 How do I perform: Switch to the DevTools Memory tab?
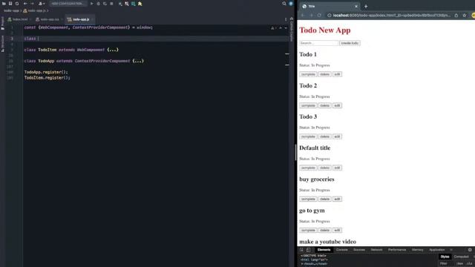[417, 250]
